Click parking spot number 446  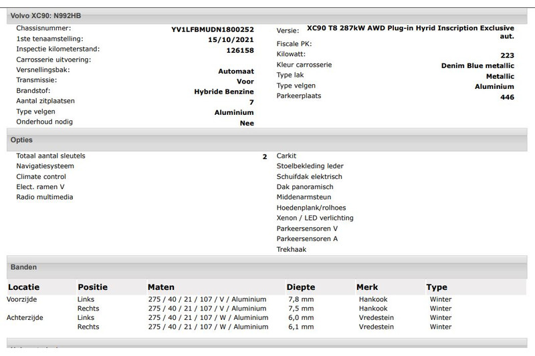click(507, 97)
